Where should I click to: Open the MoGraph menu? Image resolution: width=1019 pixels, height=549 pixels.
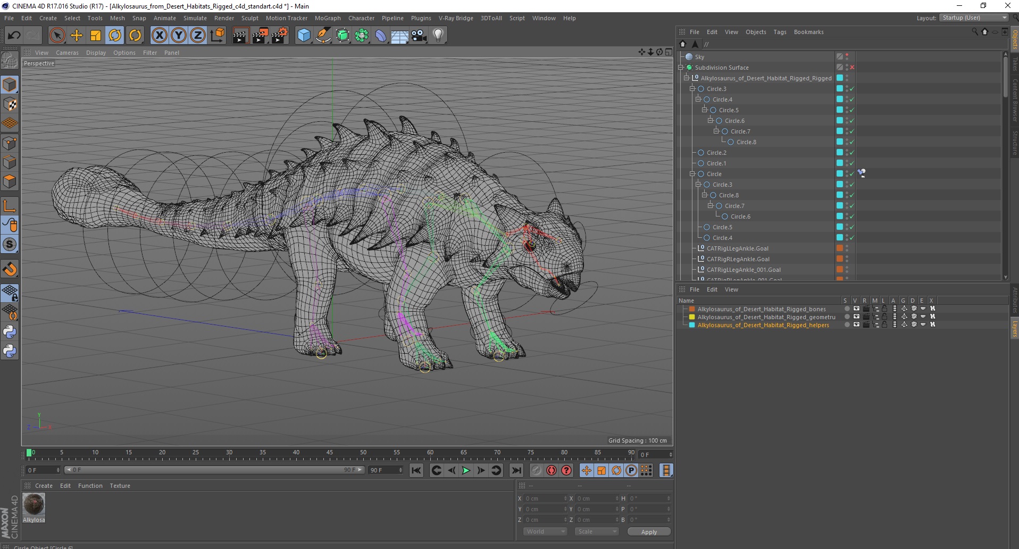[328, 18]
